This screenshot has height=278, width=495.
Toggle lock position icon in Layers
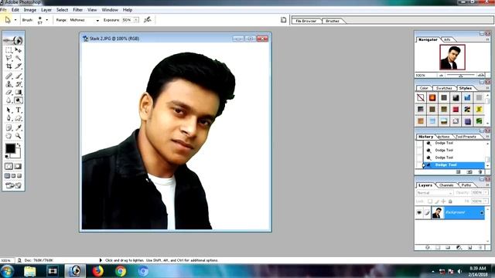tap(443, 201)
